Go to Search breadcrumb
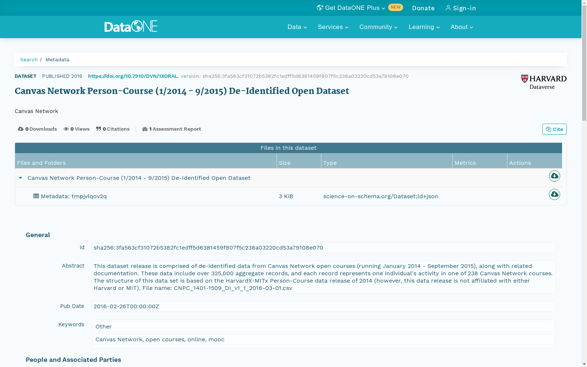 [29, 59]
